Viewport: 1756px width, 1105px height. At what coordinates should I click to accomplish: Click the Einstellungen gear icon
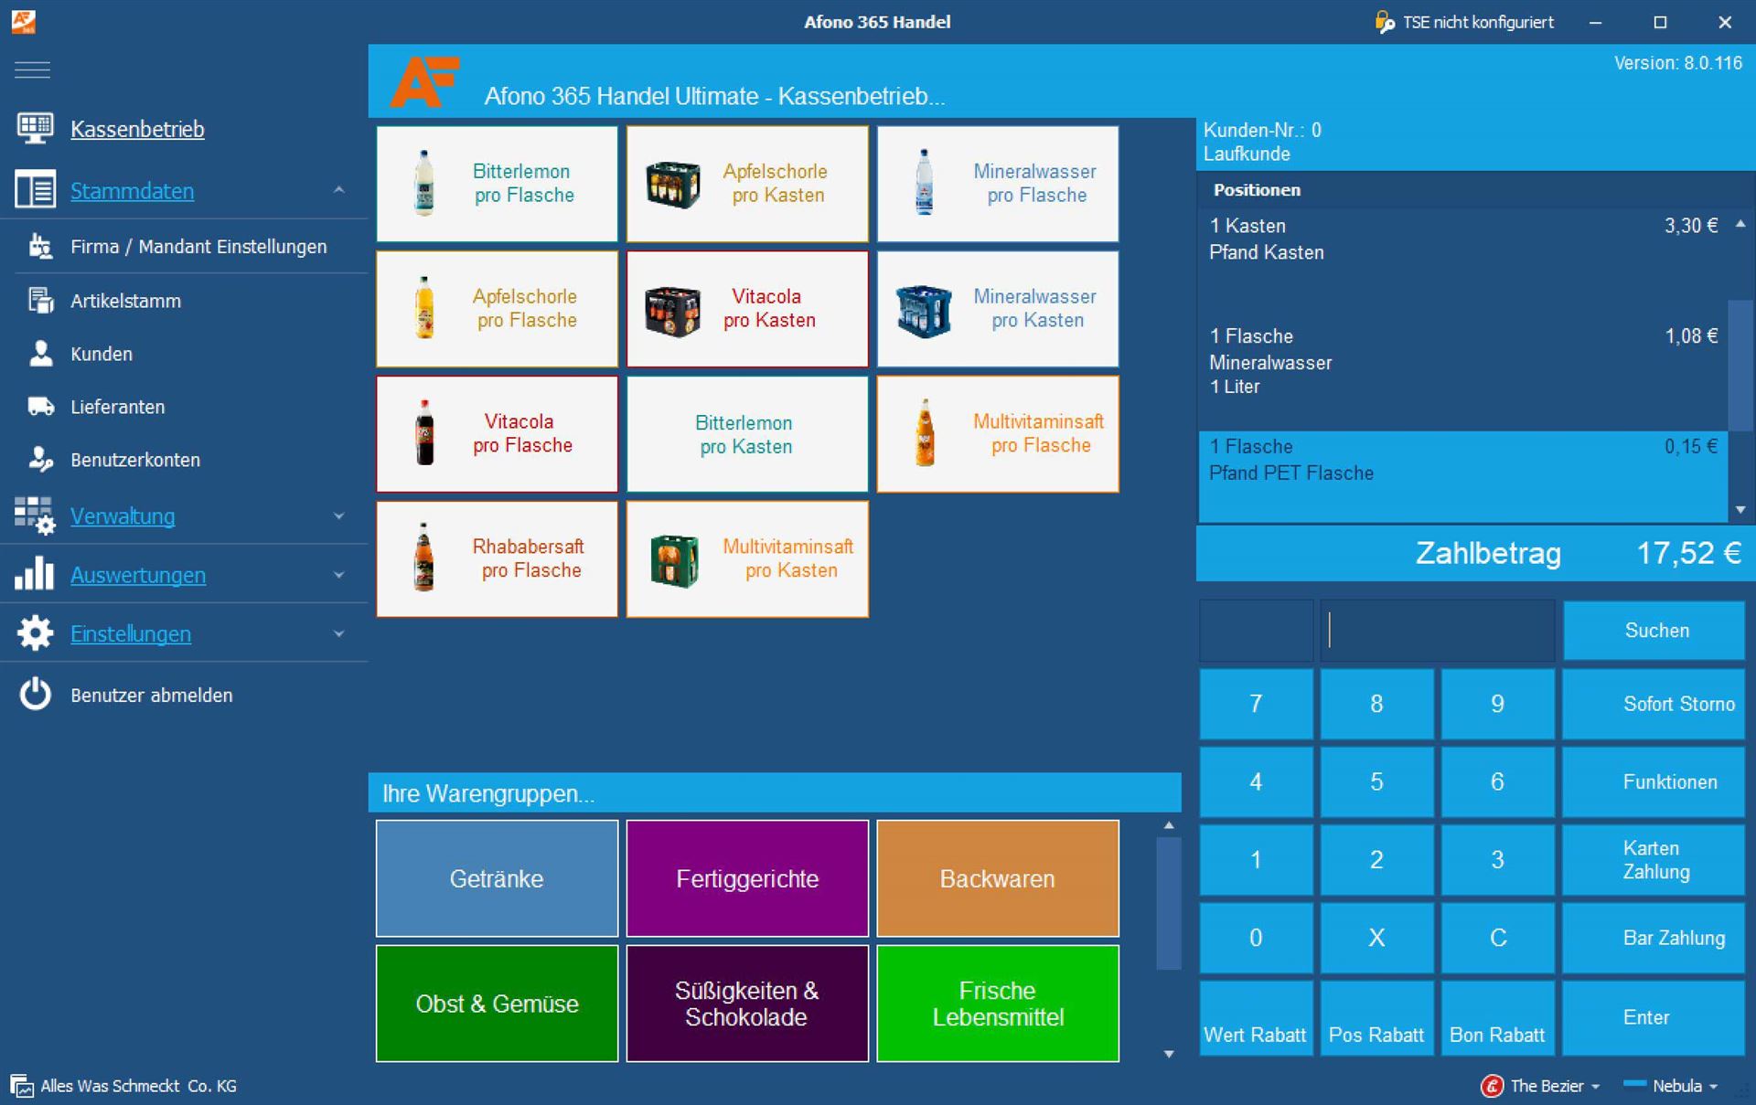coord(35,632)
